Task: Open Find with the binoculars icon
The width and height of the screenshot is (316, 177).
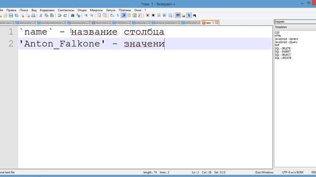Action: [73, 15]
